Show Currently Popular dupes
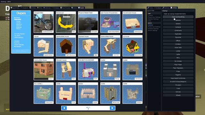This screenshot has width=205, height=115. tap(19, 34)
